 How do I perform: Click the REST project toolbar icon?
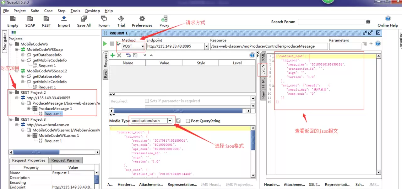coord(46,19)
